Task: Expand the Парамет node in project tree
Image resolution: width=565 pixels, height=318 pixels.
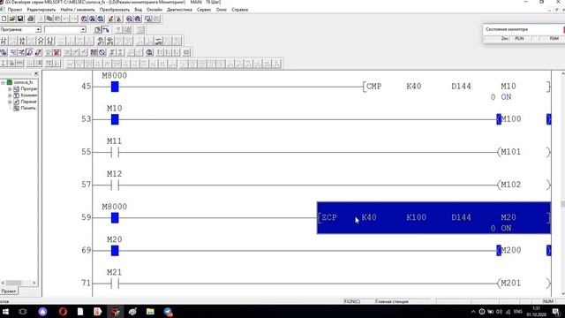Action: point(10,102)
